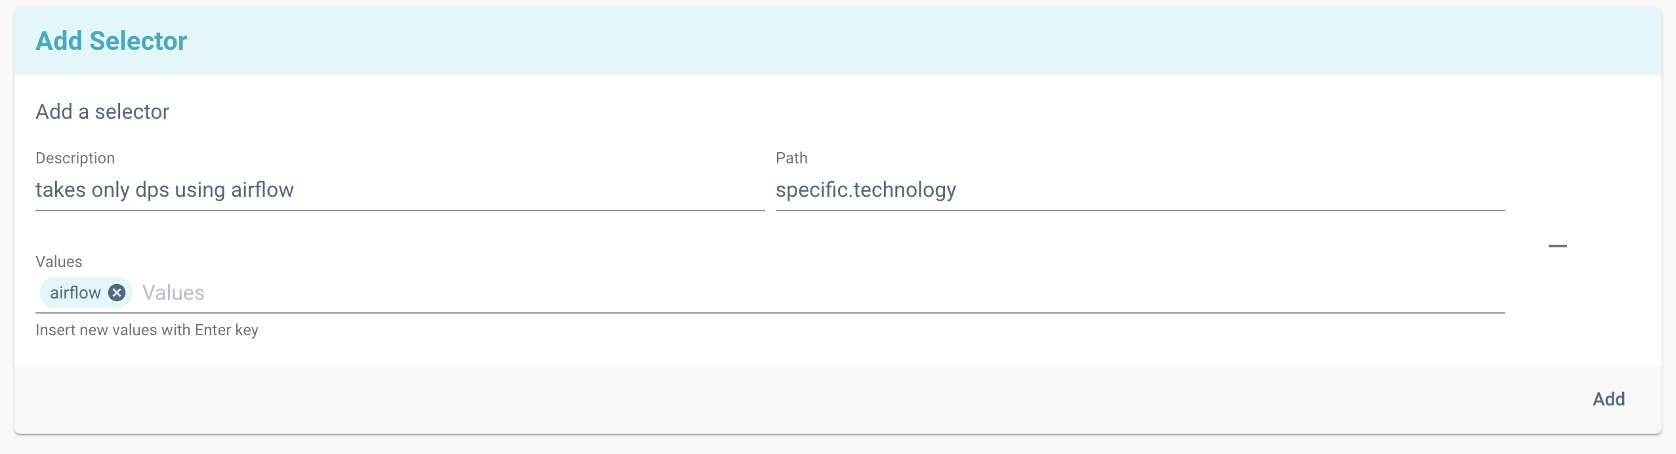Click the gray footer bar left of Add
Screen dimensions: 1676x454
tap(787, 399)
